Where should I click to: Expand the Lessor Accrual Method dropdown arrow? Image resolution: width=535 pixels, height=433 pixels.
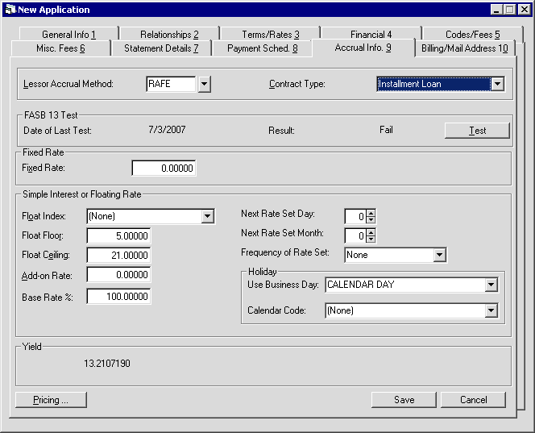[x=204, y=84]
